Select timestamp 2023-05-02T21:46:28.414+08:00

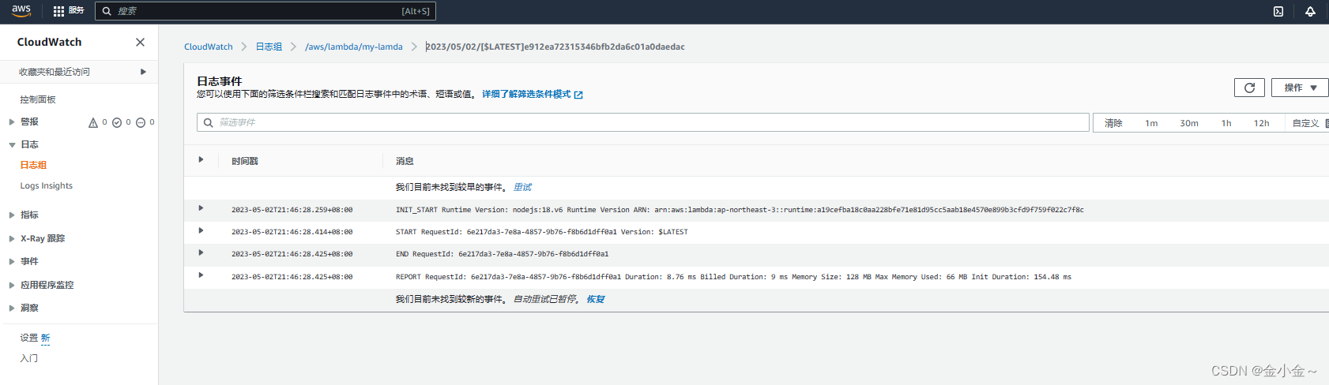[x=292, y=232]
